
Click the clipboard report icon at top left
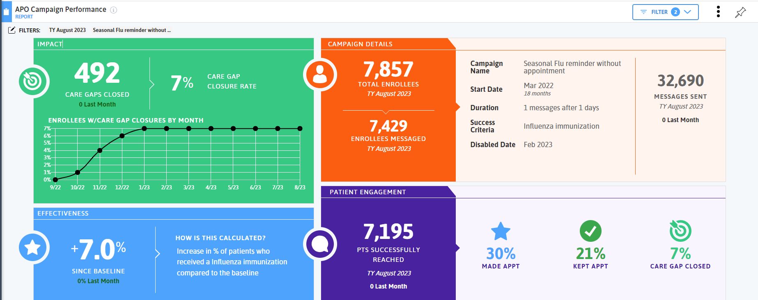point(6,12)
